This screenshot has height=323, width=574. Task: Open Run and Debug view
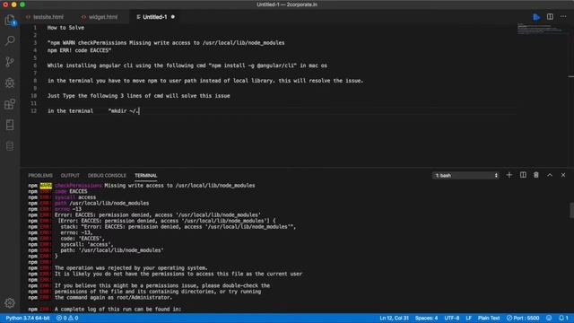[x=10, y=83]
